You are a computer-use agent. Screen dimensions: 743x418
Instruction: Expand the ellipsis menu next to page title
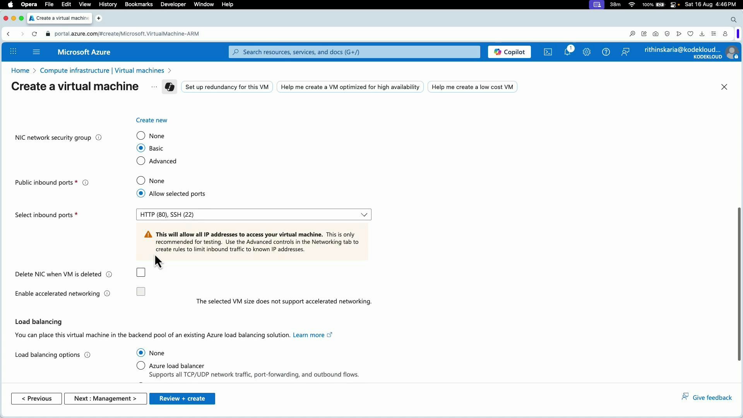coord(154,87)
